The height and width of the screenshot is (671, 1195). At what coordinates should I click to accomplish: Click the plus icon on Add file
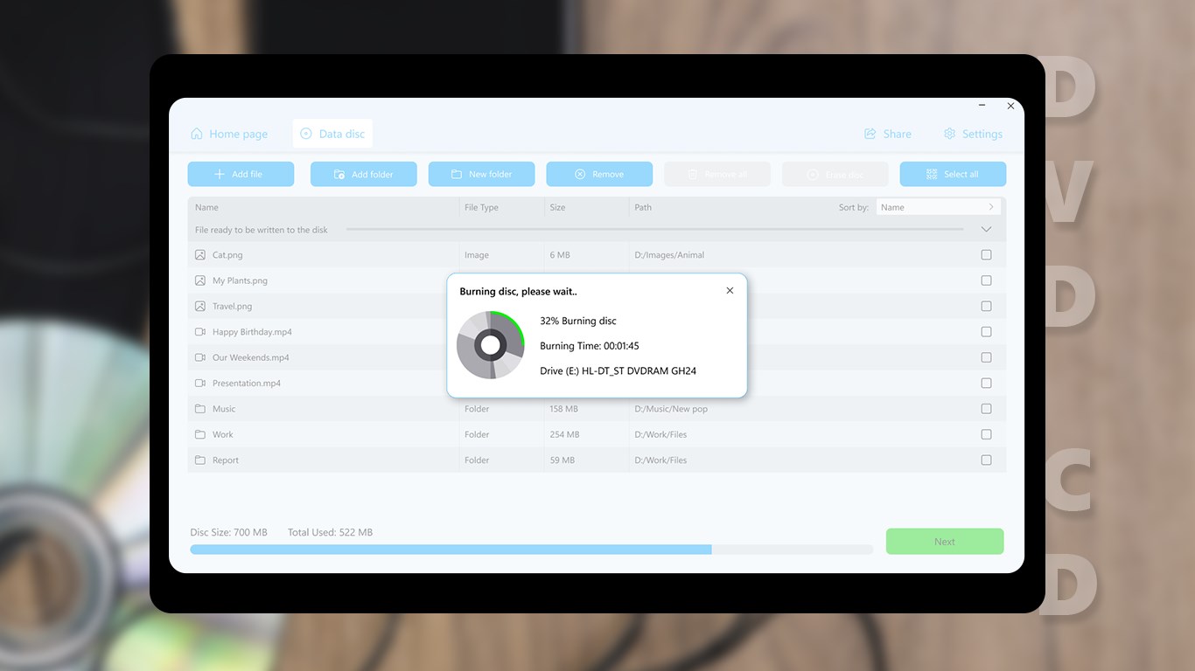click(x=220, y=174)
